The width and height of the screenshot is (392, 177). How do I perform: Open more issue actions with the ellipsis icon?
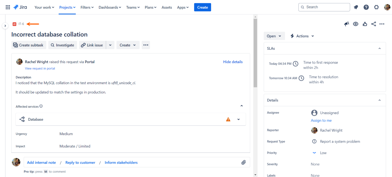pyautogui.click(x=382, y=24)
